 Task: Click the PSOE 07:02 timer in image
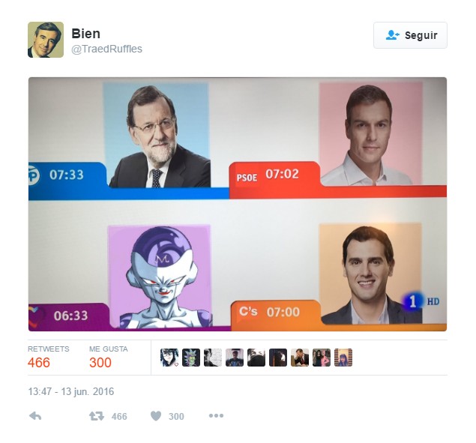point(268,175)
